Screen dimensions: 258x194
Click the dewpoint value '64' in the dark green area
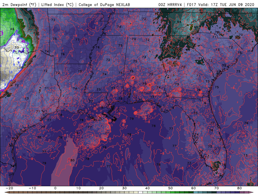pos(179,22)
